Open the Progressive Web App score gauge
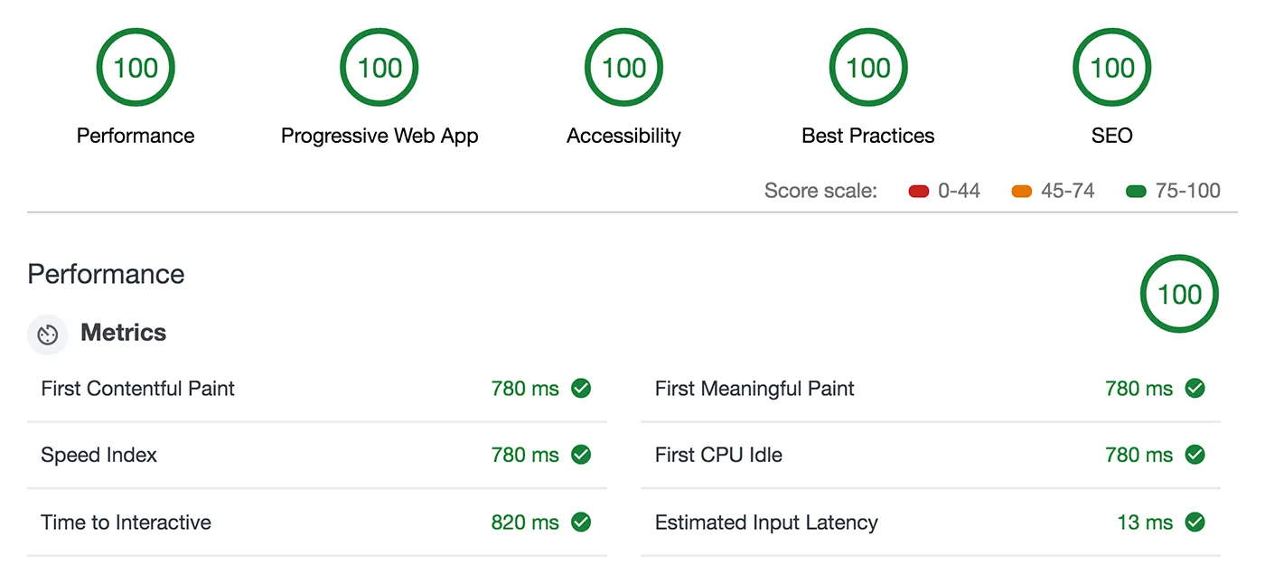This screenshot has height=584, width=1265. coord(379,68)
